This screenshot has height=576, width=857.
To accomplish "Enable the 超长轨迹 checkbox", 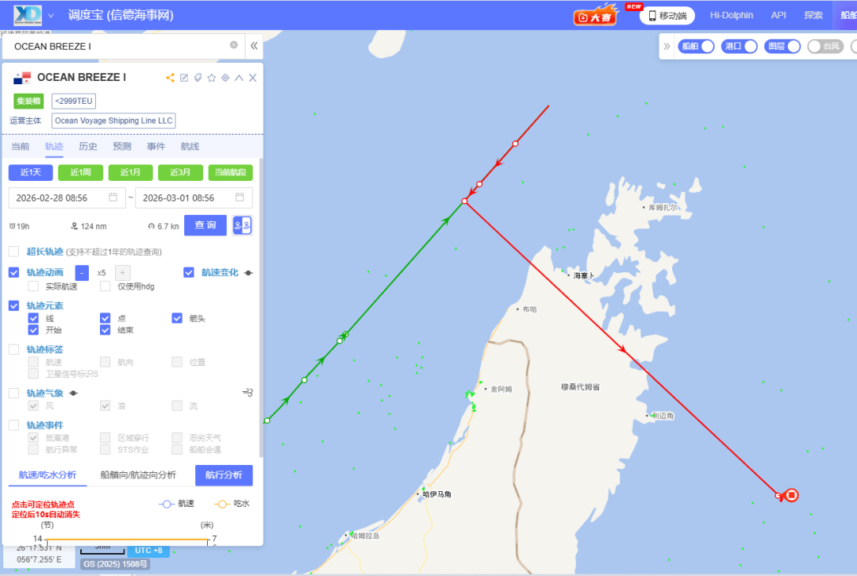I will tap(14, 252).
